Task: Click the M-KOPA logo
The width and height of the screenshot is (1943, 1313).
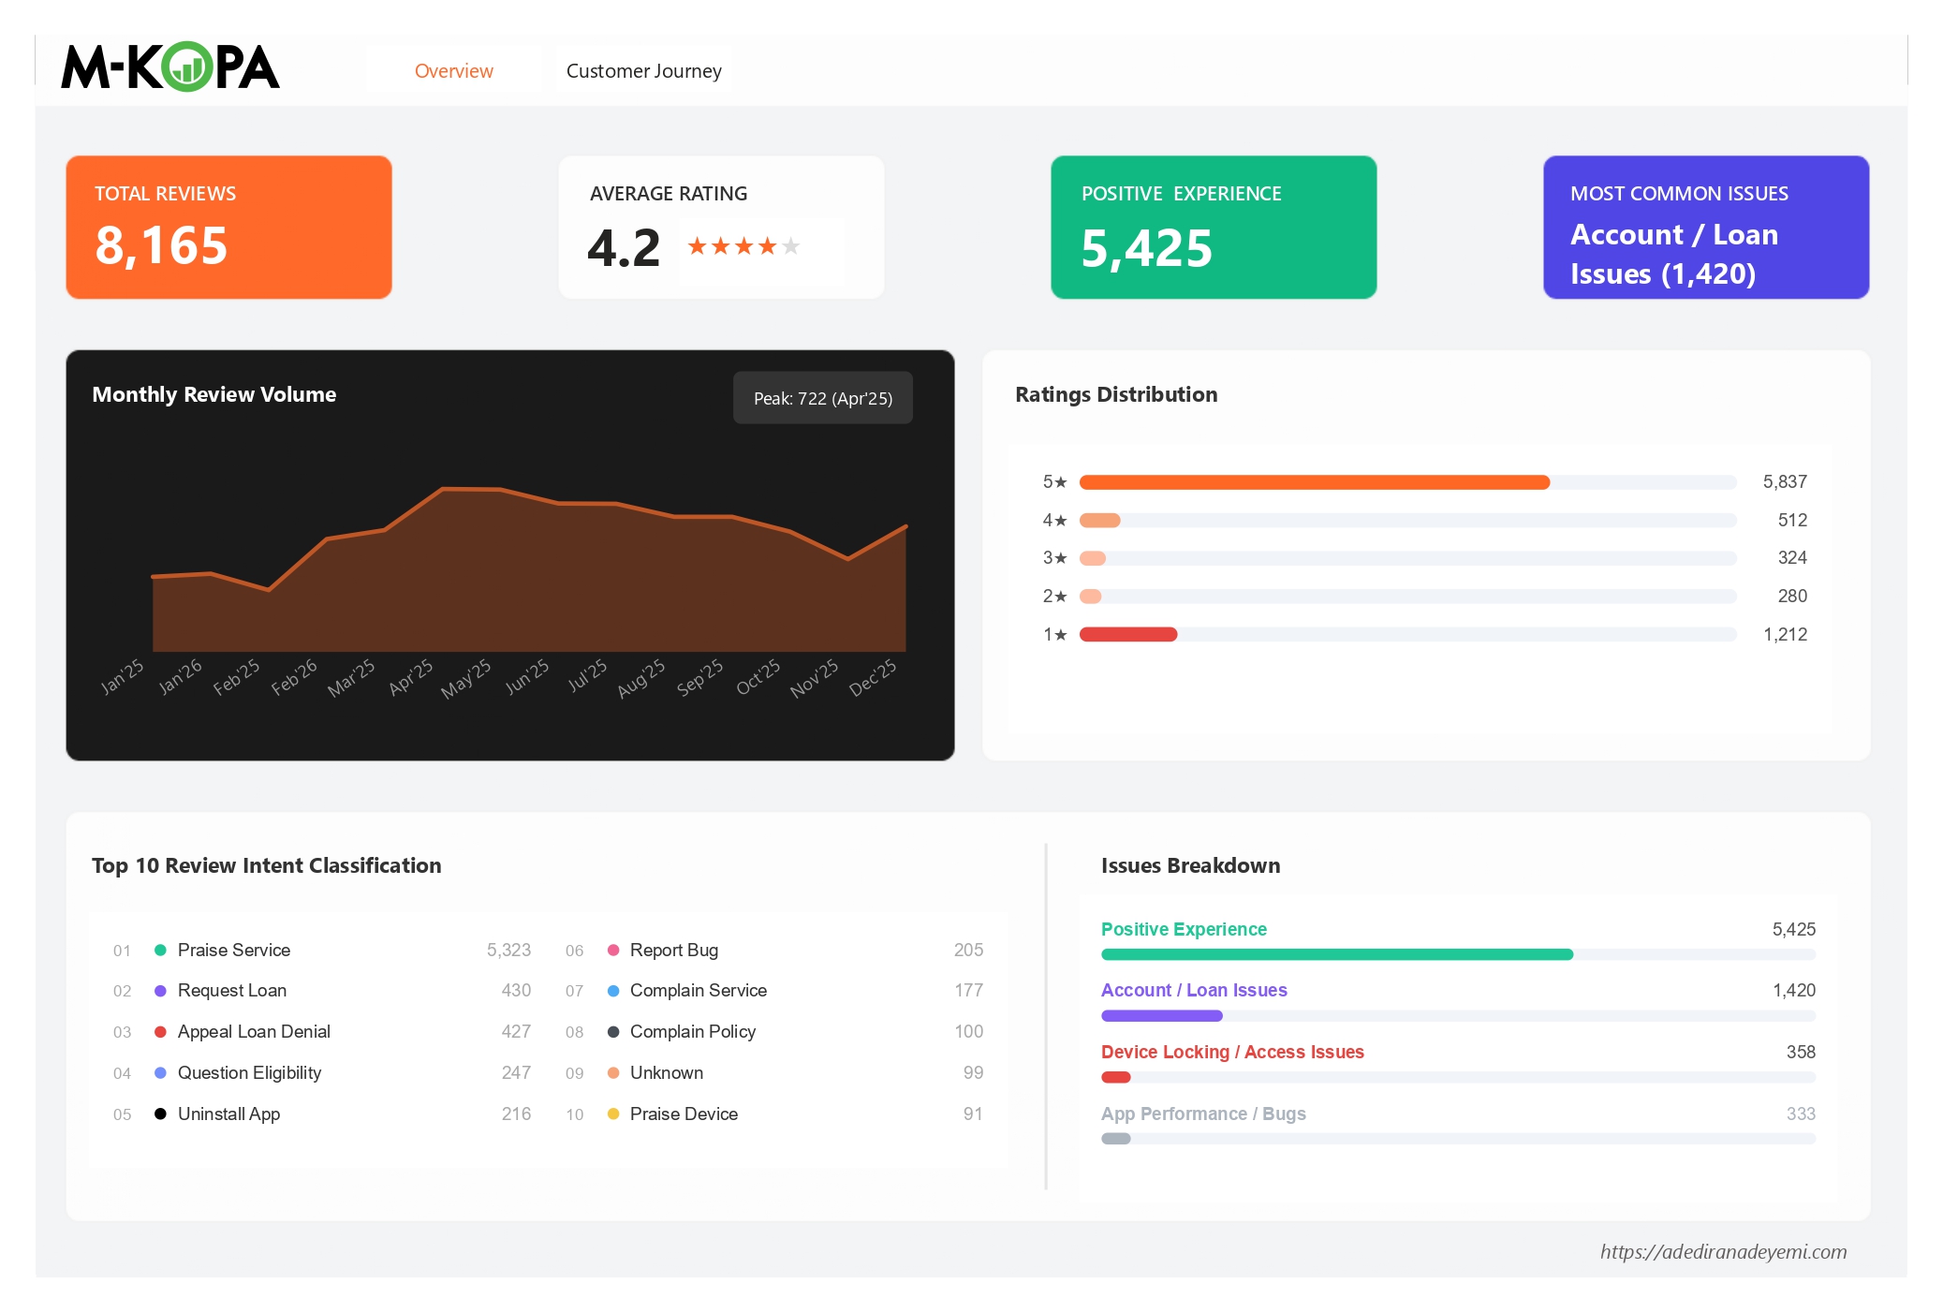Action: coord(169,68)
